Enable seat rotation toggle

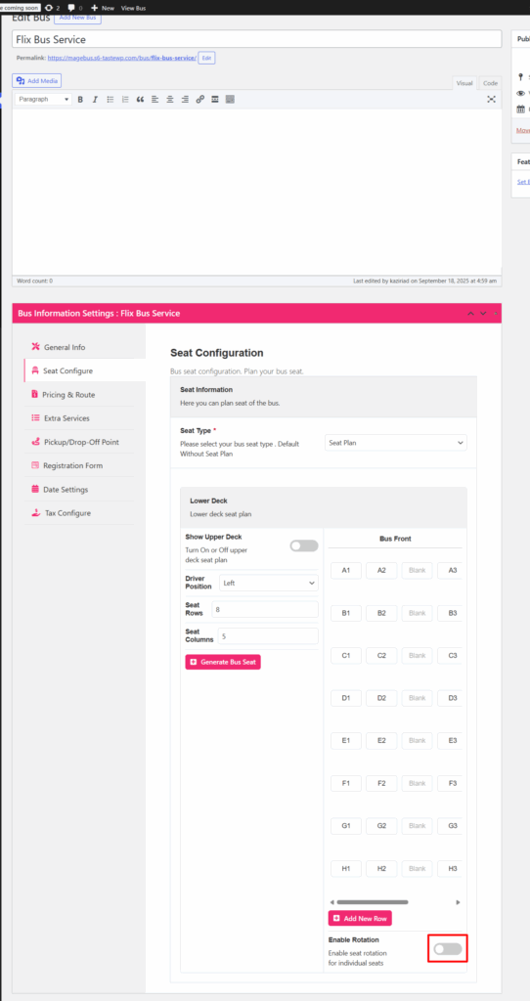[x=448, y=949]
